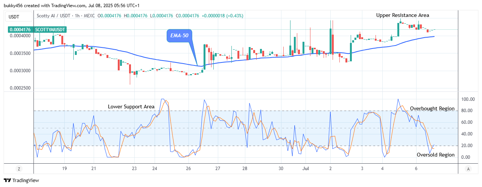Click the Oversold Region label
Image resolution: width=482 pixels, height=187 pixels.
(x=436, y=155)
